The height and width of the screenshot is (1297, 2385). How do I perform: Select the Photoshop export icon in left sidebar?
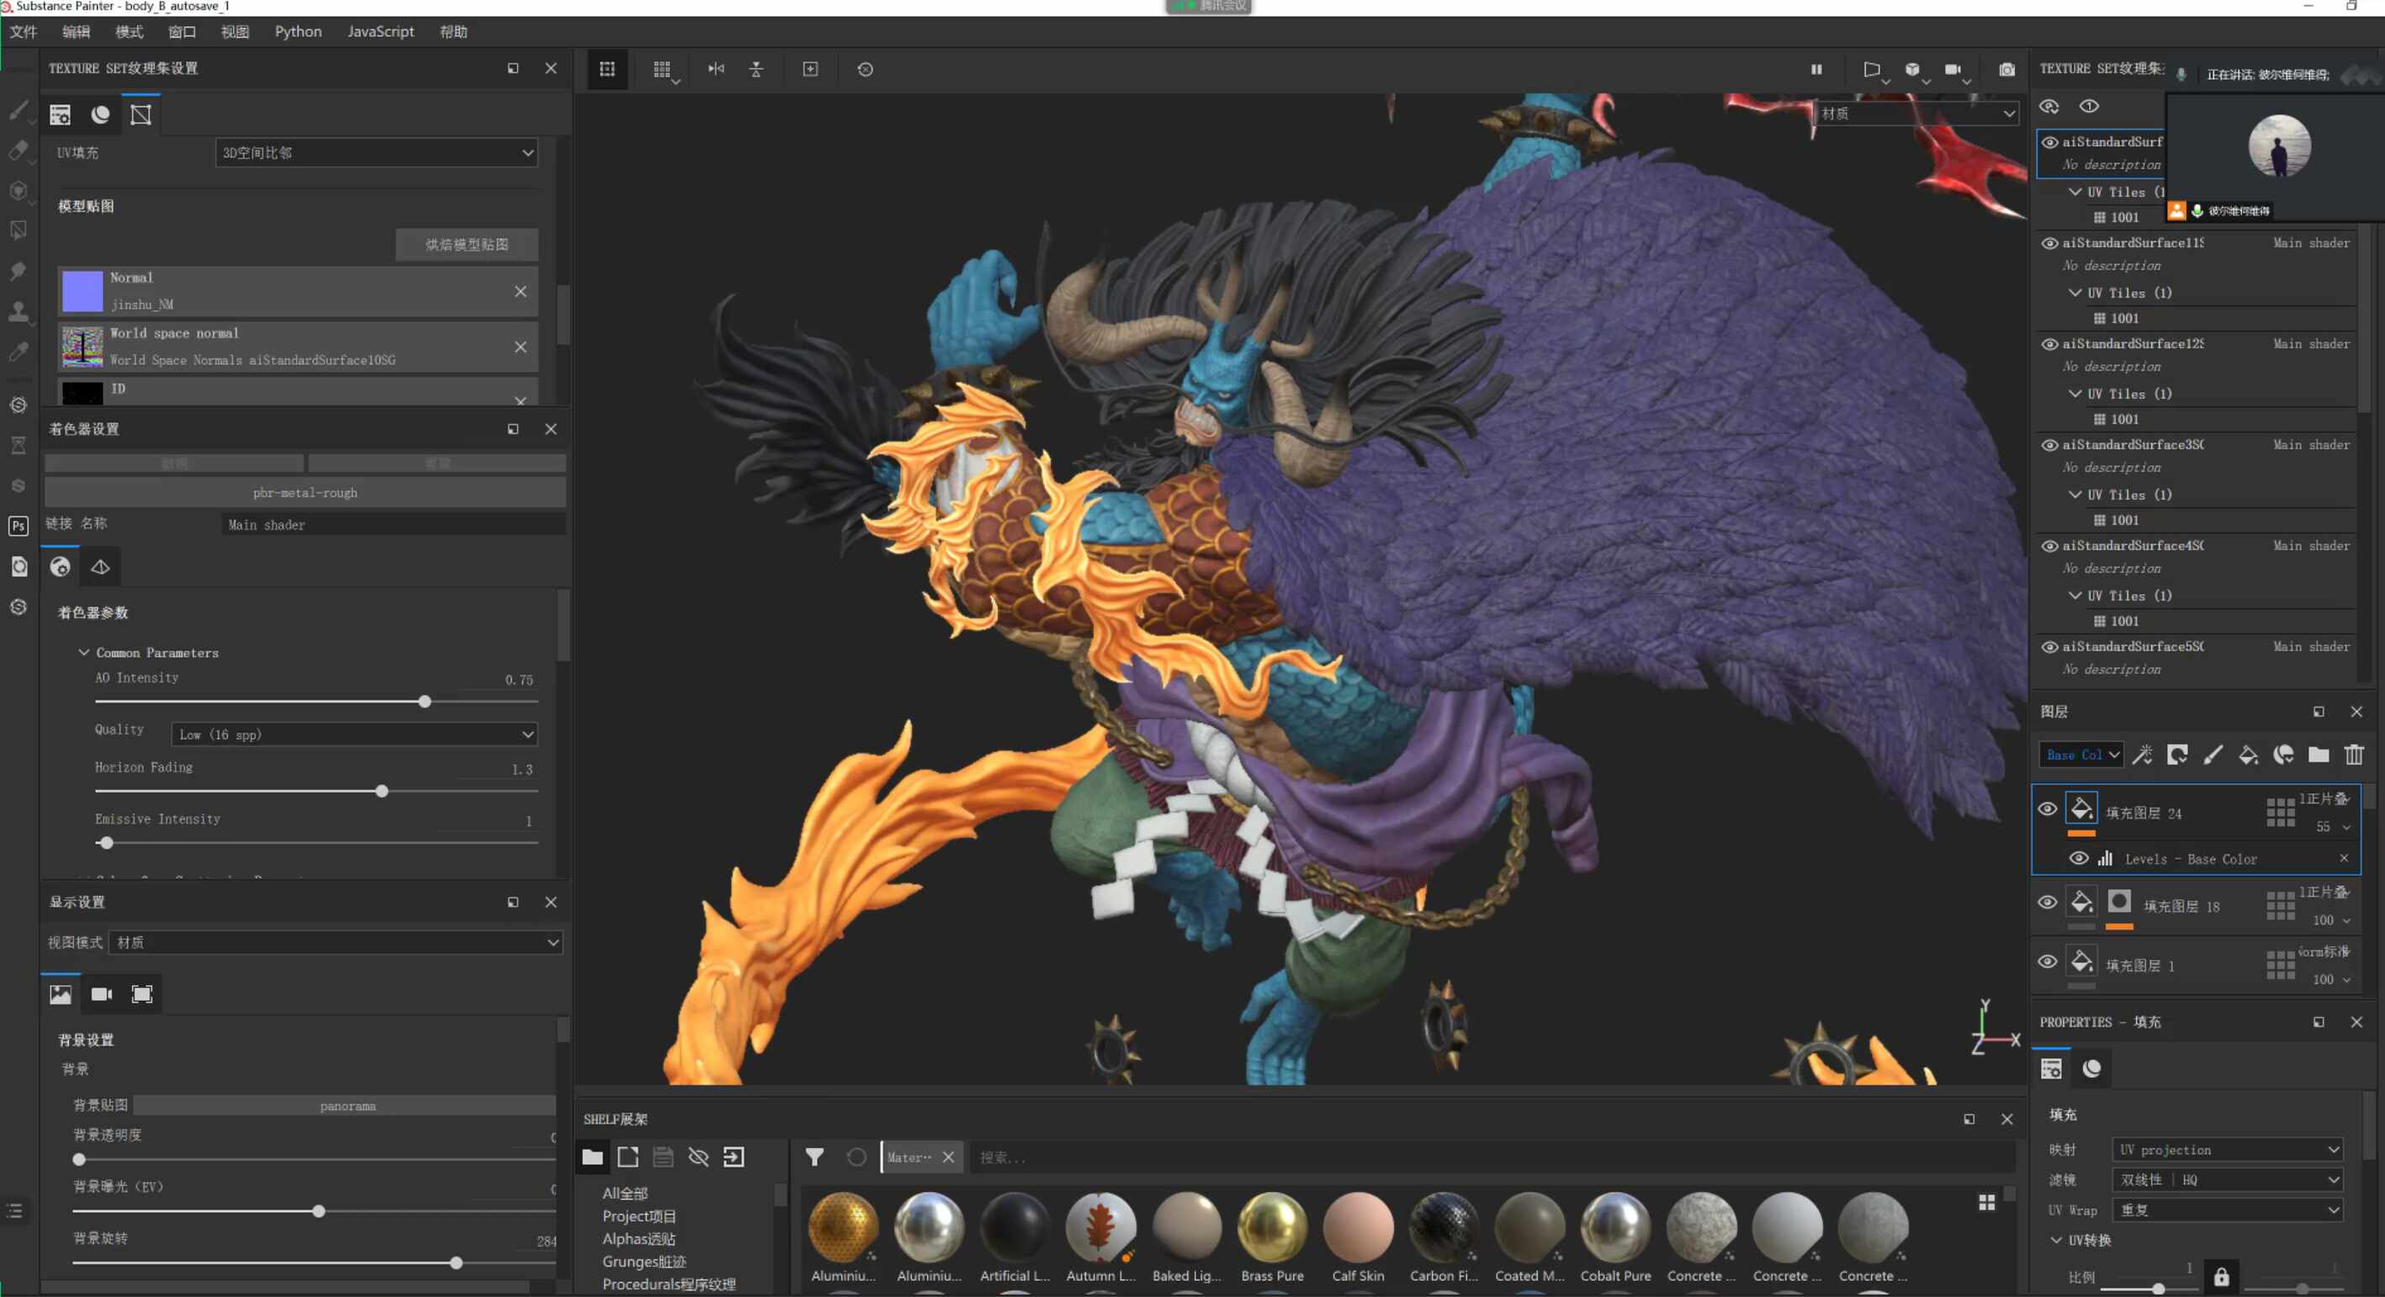(x=19, y=526)
